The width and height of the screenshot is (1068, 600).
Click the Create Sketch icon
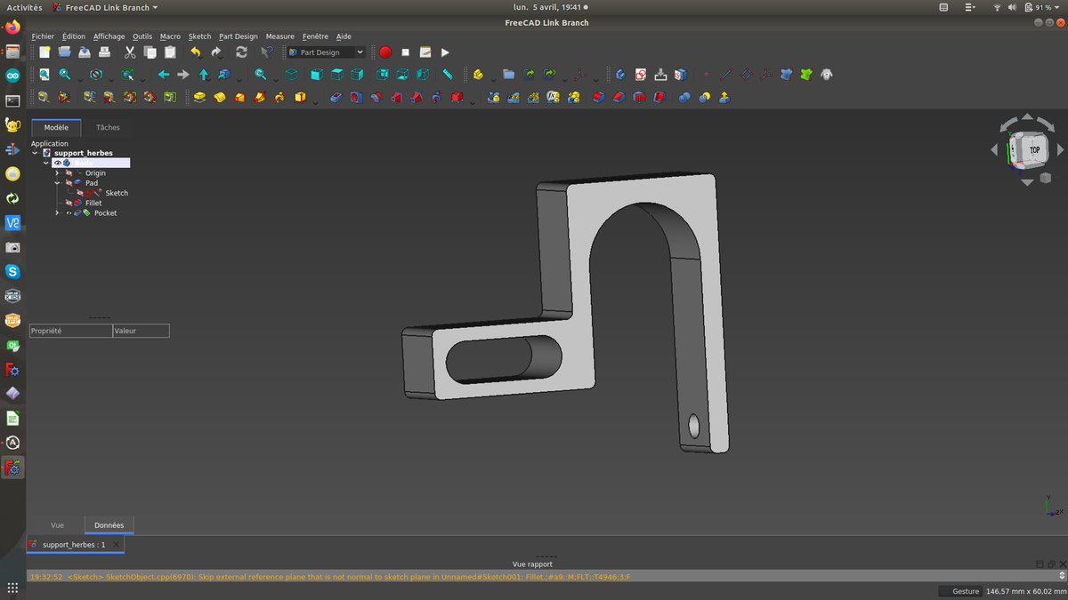[641, 75]
